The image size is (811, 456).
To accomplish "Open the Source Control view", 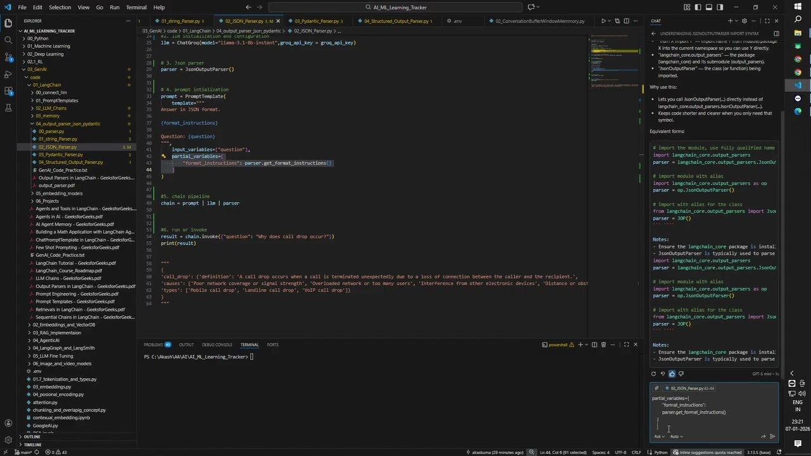I will coord(8,57).
